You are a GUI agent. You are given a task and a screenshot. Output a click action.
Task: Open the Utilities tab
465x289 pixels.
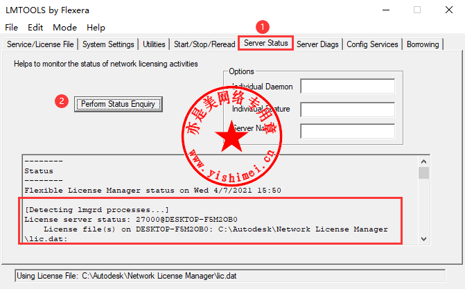point(154,44)
